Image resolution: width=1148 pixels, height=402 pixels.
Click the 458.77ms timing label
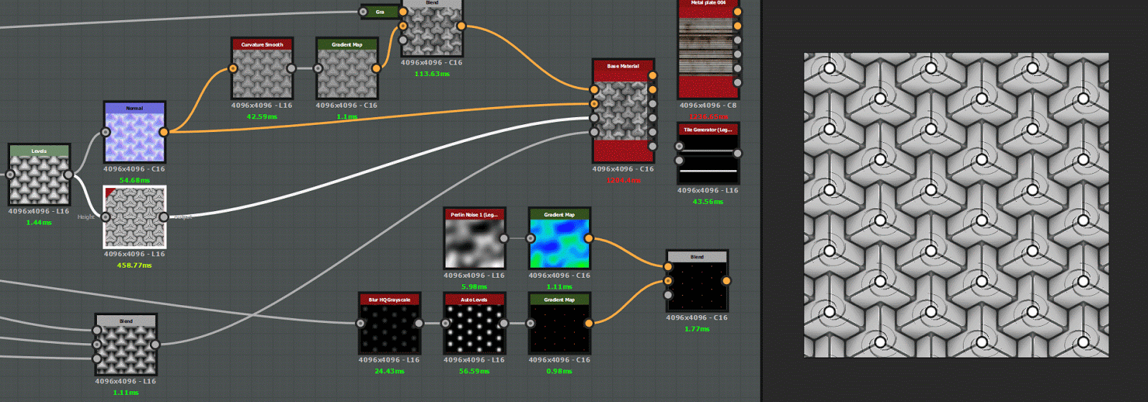pos(134,266)
